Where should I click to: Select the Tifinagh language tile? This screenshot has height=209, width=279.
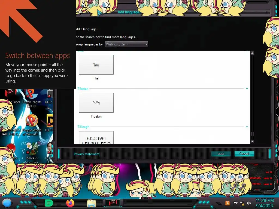pos(96,137)
